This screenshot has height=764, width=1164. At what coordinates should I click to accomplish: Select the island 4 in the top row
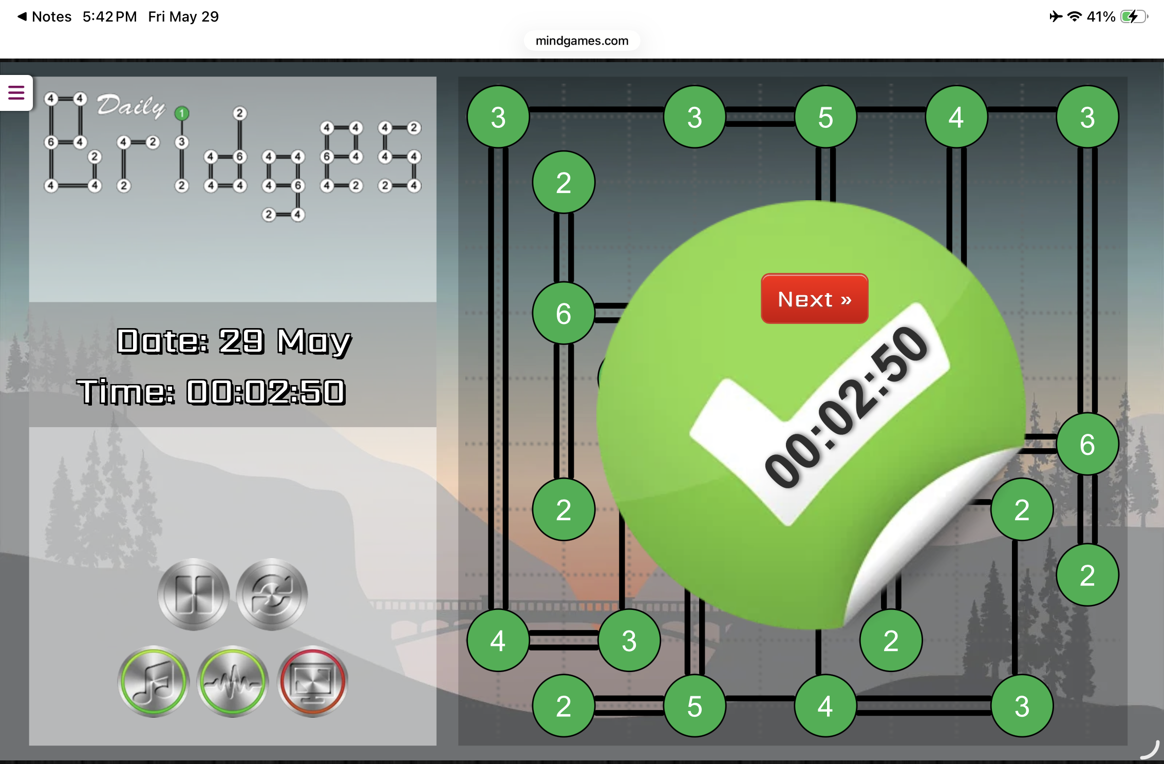956,117
